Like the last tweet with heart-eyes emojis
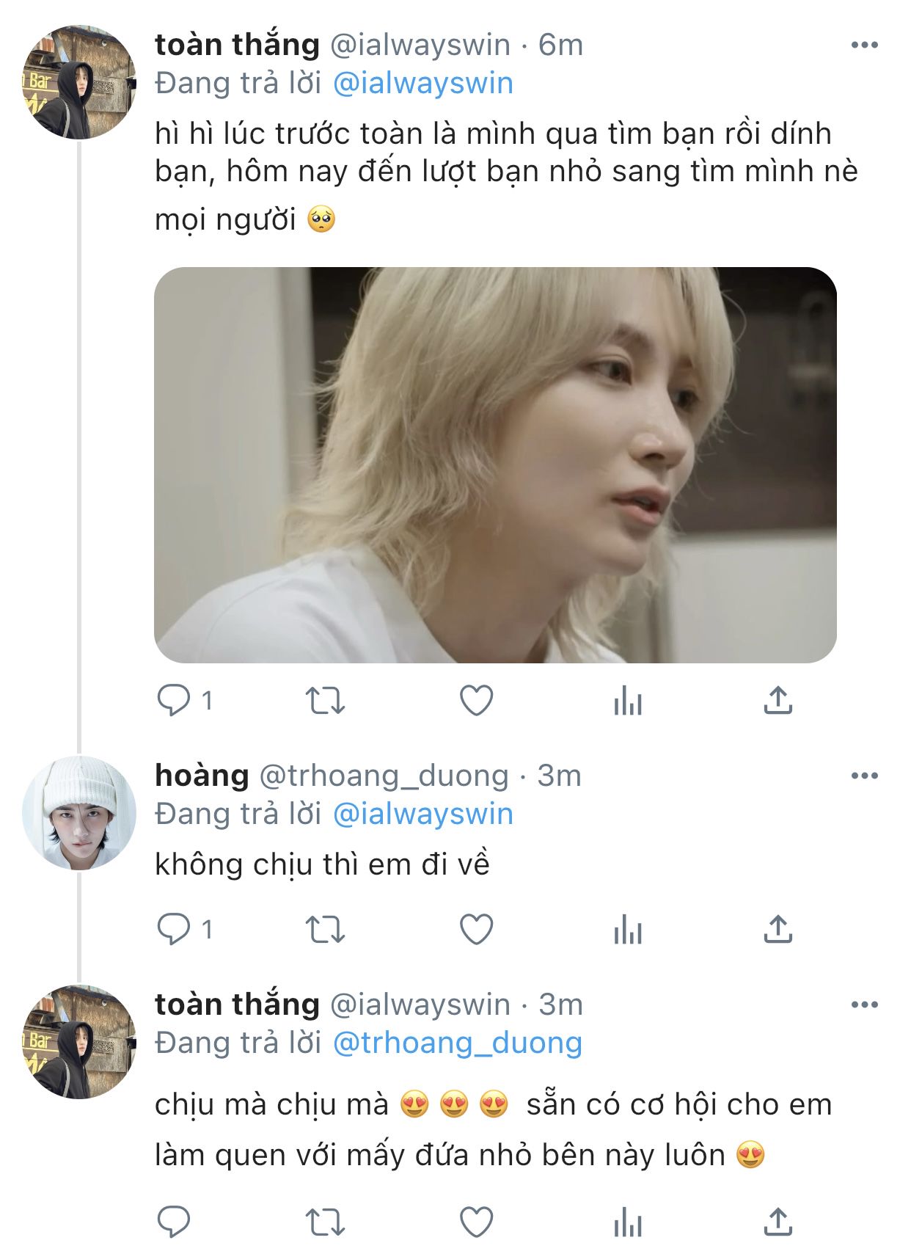 click(476, 1222)
